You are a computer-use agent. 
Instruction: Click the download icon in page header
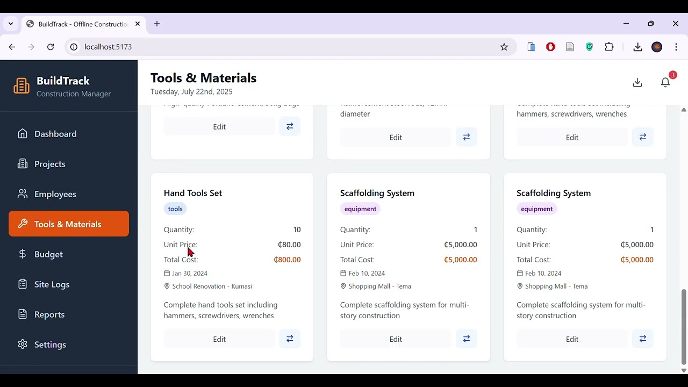click(x=637, y=82)
